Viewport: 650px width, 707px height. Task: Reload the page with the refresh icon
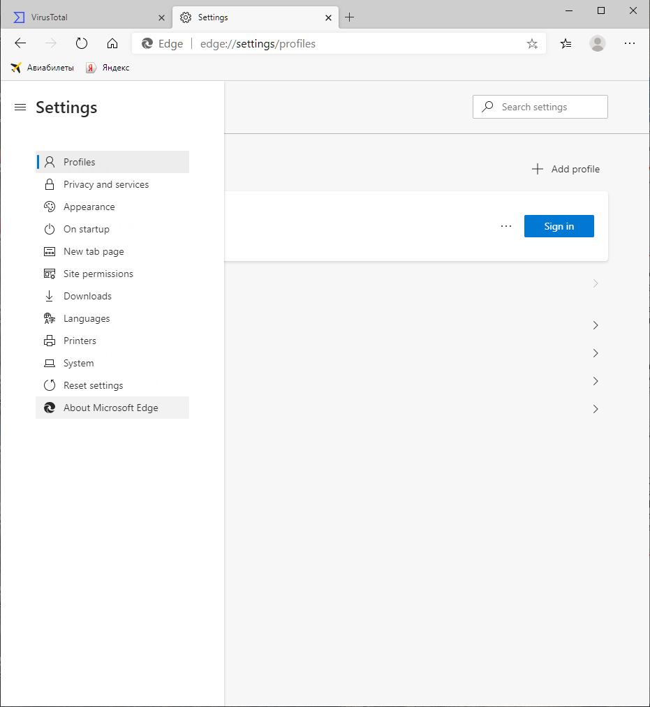(82, 43)
